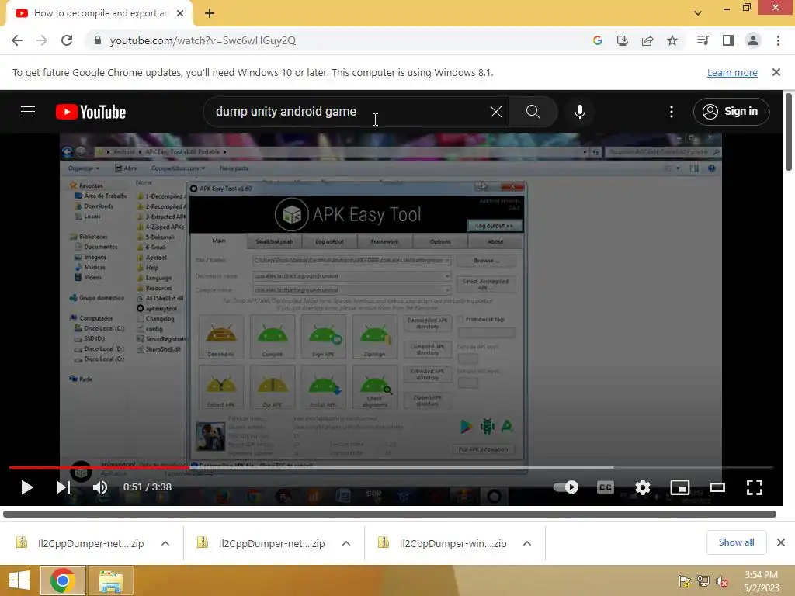Select the YouTube video tab
Image resolution: width=795 pixels, height=596 pixels.
pos(100,14)
